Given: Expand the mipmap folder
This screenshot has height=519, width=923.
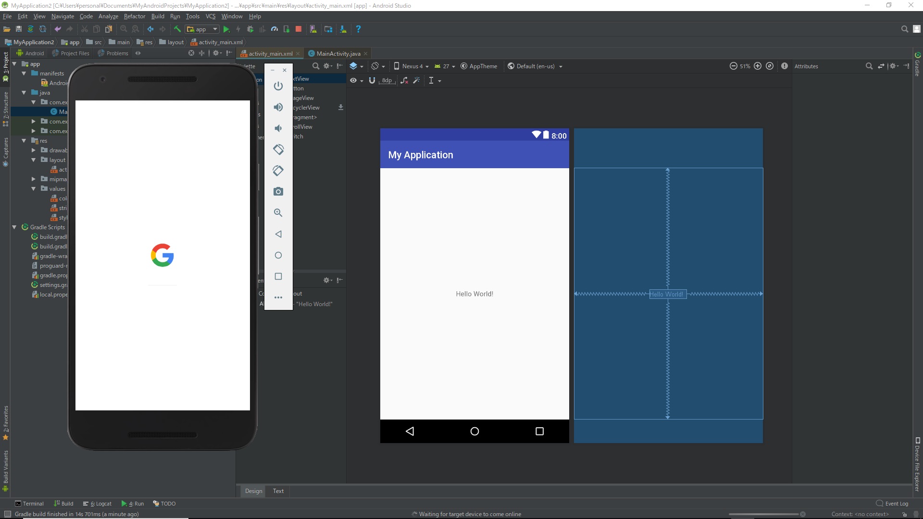Looking at the screenshot, I should pos(34,179).
